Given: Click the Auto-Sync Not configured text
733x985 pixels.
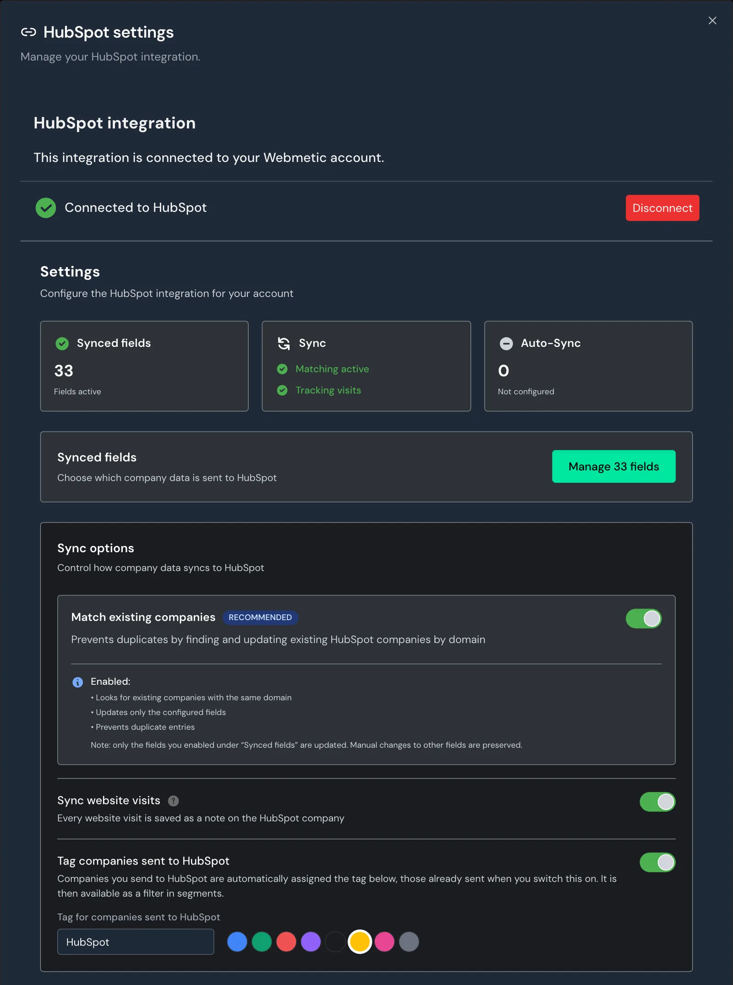Looking at the screenshot, I should [526, 392].
